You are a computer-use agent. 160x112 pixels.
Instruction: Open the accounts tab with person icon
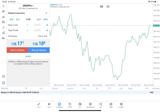pos(111,105)
